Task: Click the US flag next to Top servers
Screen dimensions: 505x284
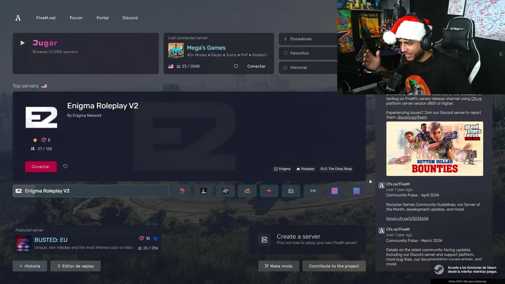Action: tap(44, 86)
